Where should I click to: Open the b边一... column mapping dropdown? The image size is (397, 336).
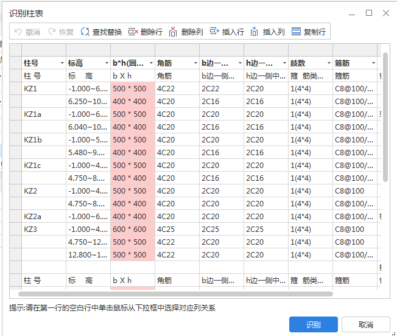pyautogui.click(x=240, y=63)
